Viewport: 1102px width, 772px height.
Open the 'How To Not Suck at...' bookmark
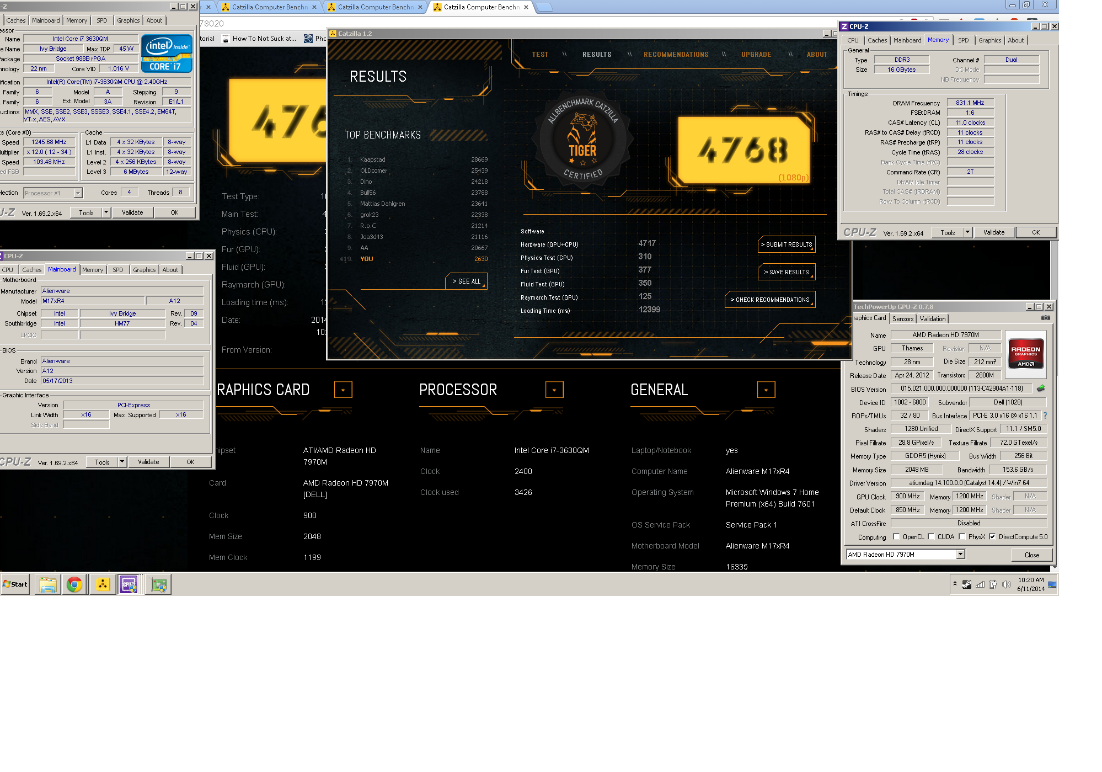pos(260,39)
